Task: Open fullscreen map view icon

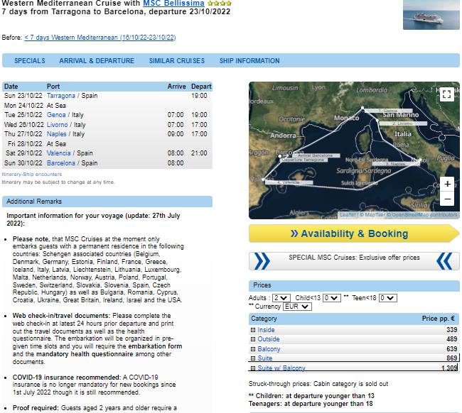Action: tap(446, 94)
